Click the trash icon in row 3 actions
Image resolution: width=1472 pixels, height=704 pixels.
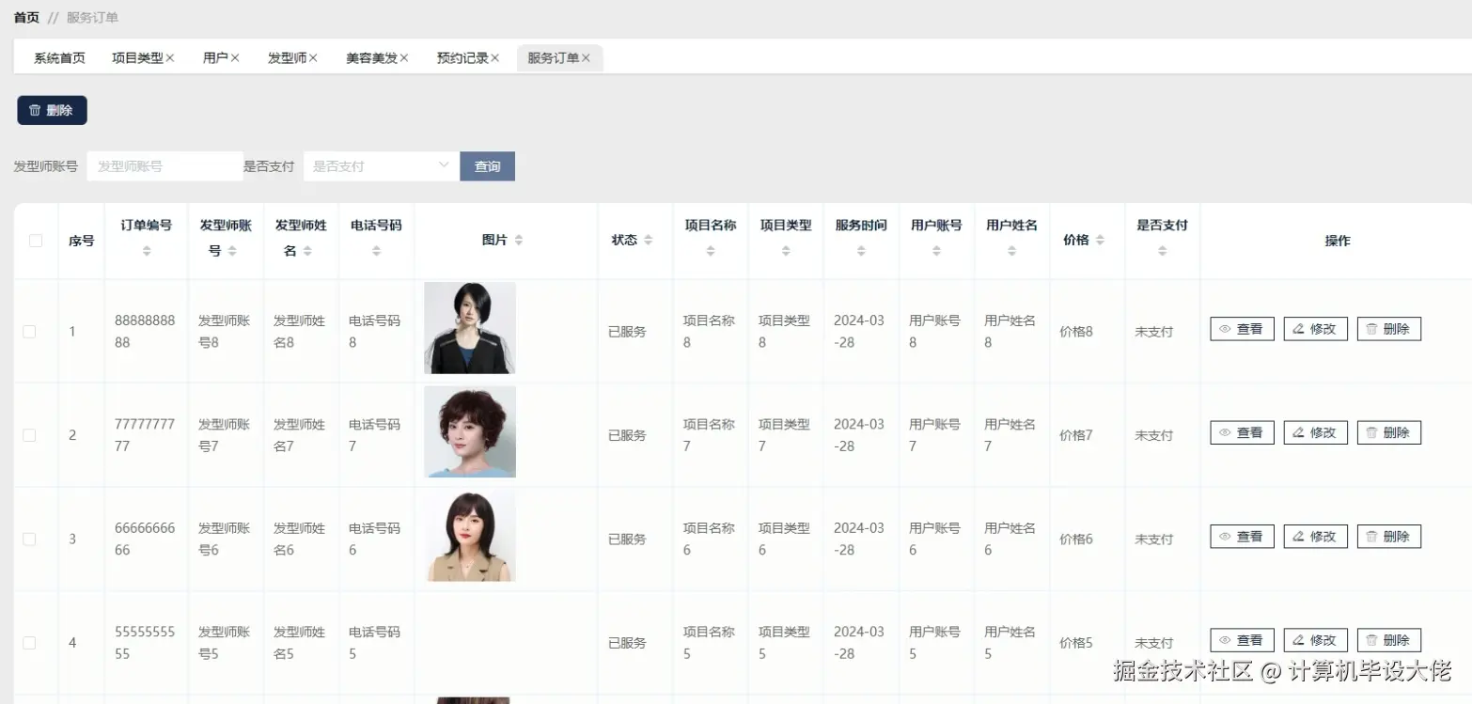click(x=1373, y=536)
